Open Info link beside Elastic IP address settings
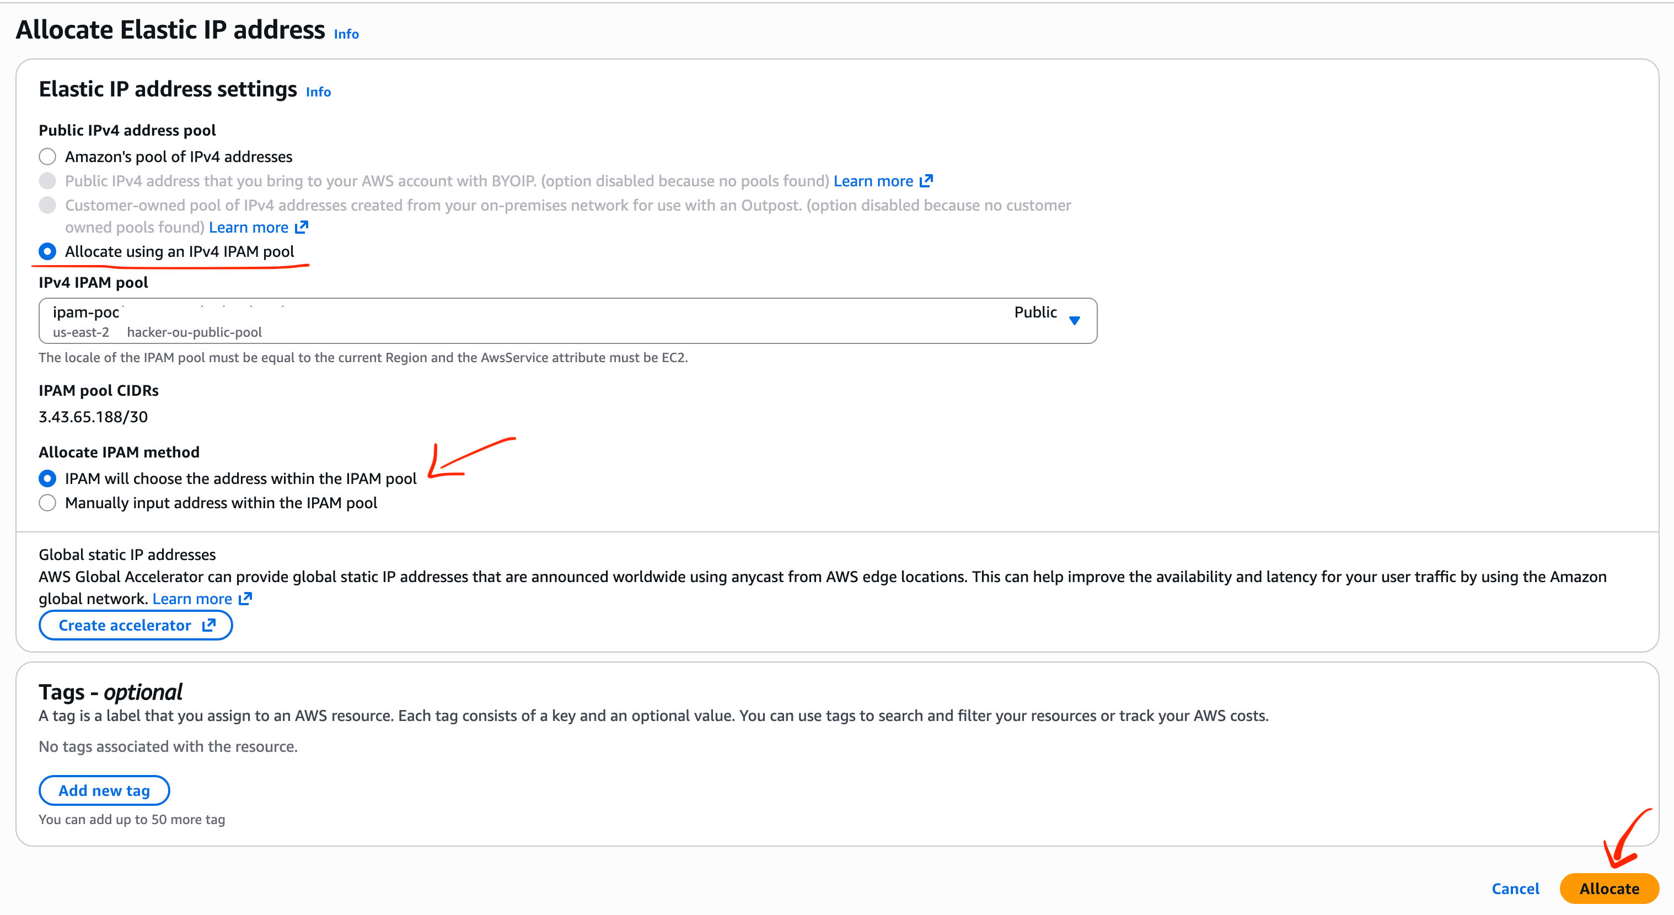 click(x=318, y=92)
